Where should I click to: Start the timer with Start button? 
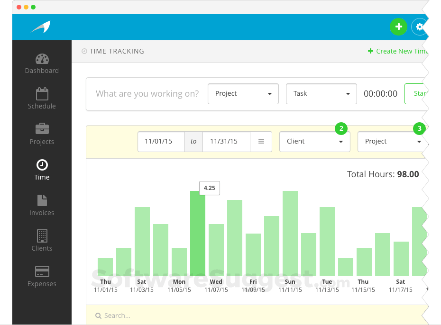(416, 94)
